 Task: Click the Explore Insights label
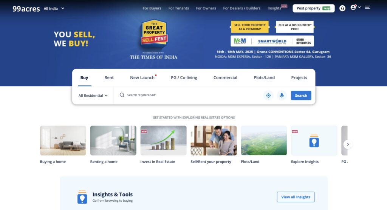coord(305,162)
